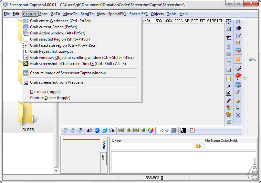Open the View menu
This screenshot has height=183, width=261.
(101, 14)
